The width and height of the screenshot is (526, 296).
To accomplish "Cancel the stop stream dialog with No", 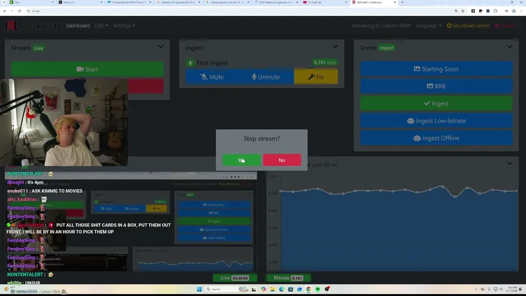I will coord(282,160).
